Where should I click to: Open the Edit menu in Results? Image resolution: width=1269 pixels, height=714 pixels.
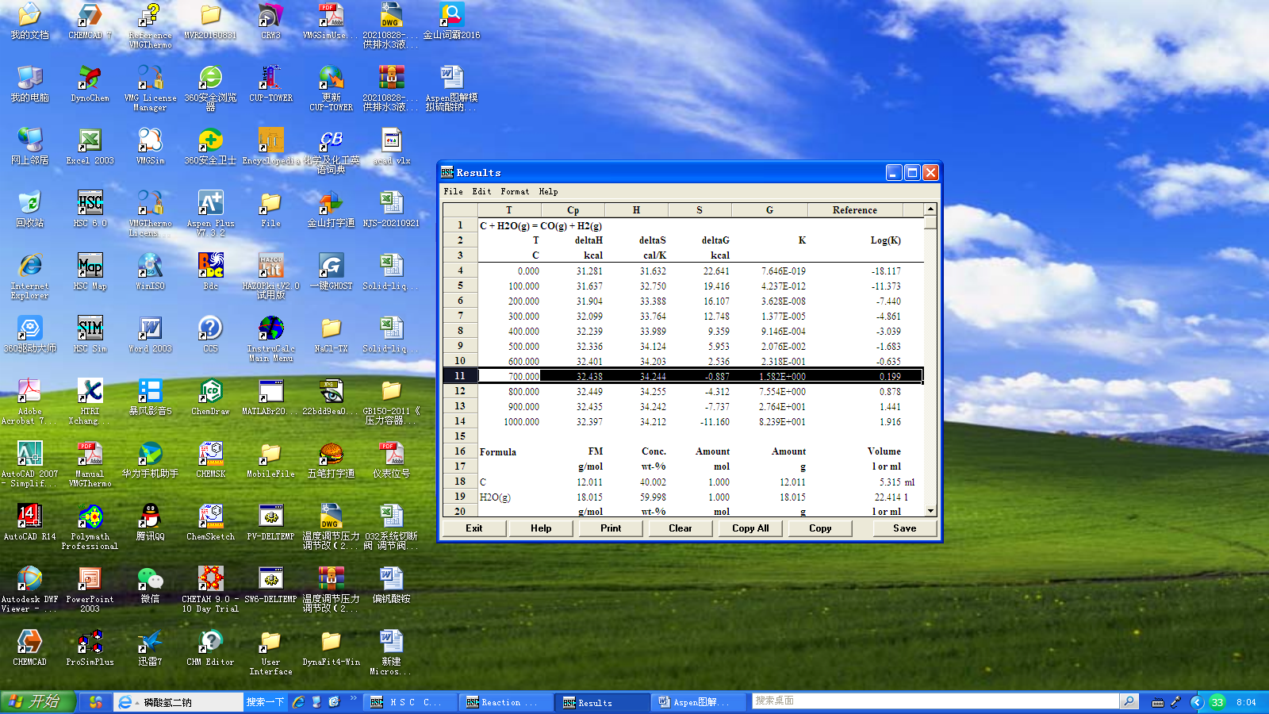[481, 191]
